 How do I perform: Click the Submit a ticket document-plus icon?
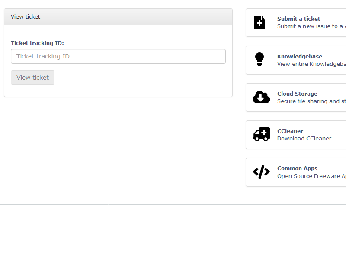coord(259,23)
